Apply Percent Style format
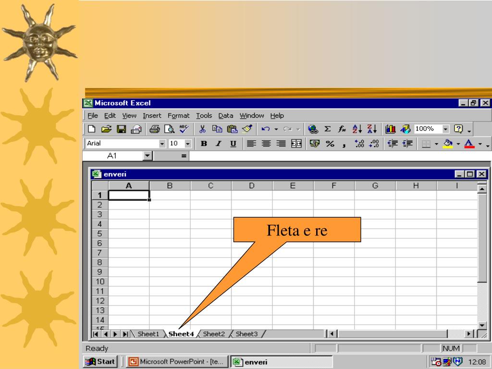 click(x=330, y=144)
